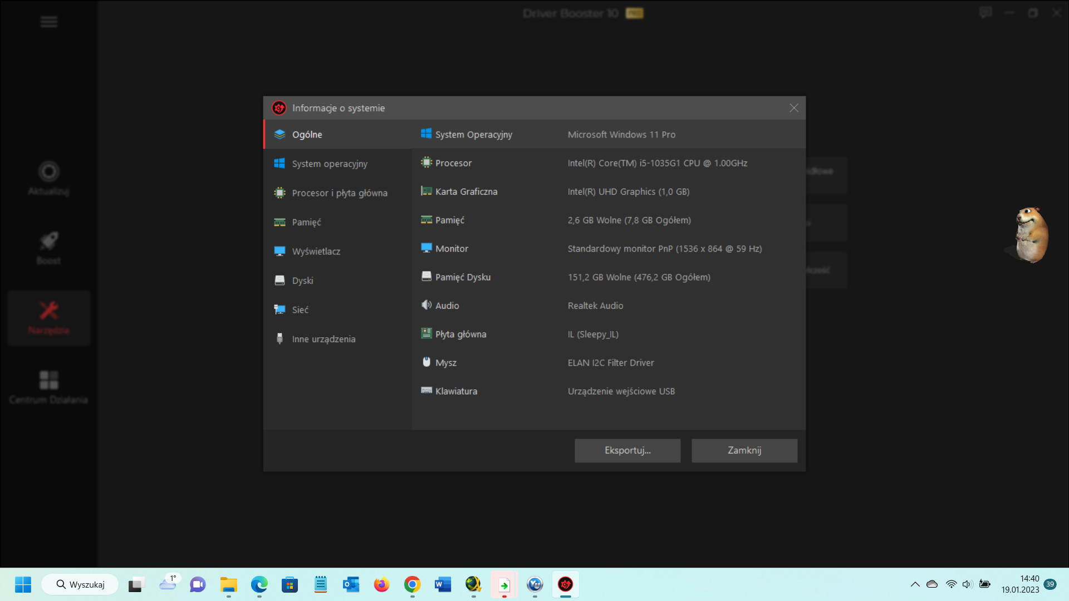Select Urządzenie wejściowe USB value
Image resolution: width=1069 pixels, height=601 pixels.
(x=621, y=391)
